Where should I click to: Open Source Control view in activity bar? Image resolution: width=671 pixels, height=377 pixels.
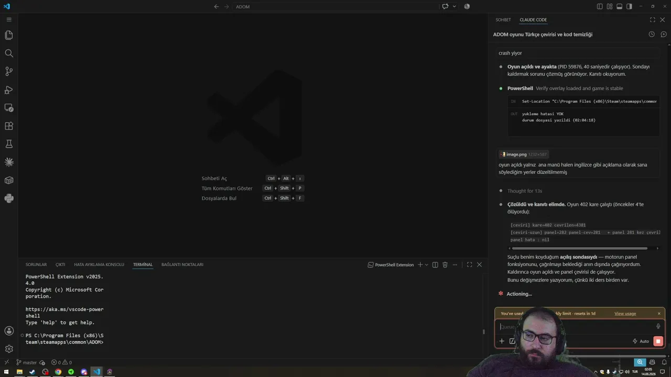[9, 71]
